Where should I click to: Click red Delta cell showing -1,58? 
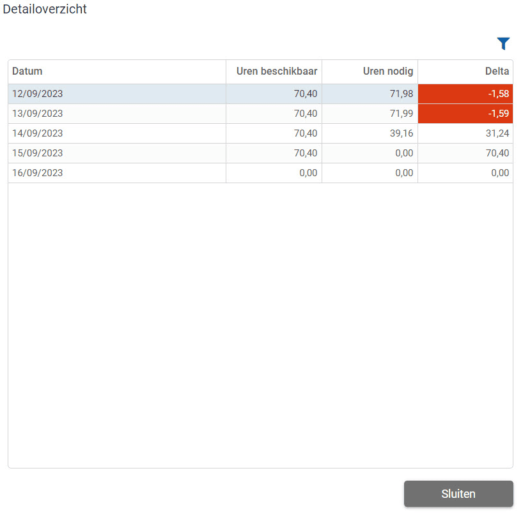coord(465,94)
